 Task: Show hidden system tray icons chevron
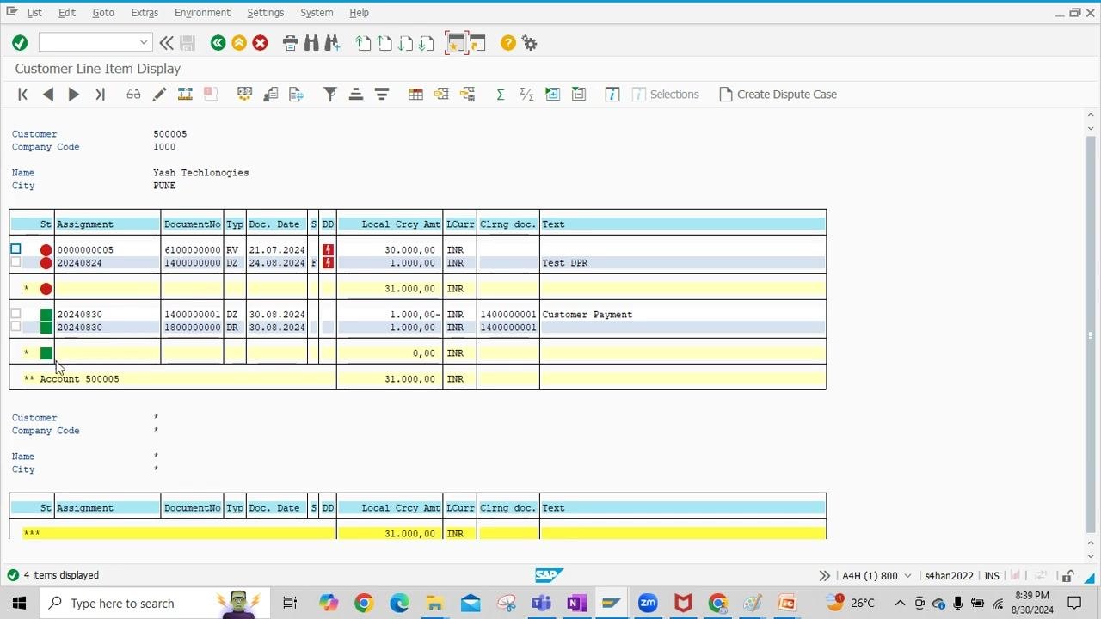900,604
